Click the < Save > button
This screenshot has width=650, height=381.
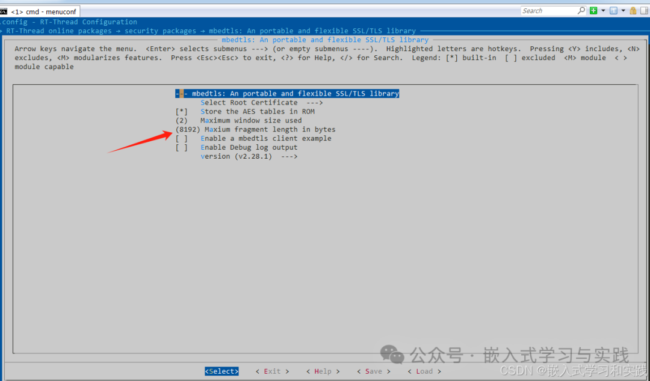click(x=374, y=371)
